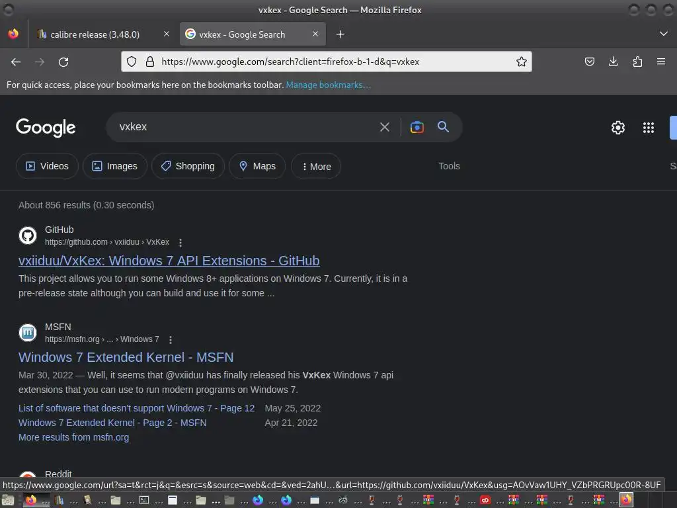Bookmark this page with star

522,62
